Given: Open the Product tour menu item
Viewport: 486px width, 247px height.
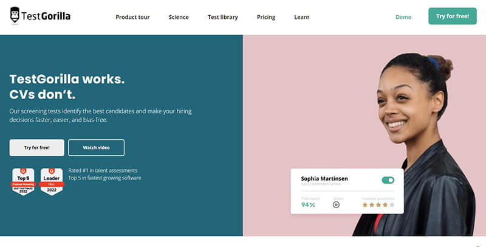Looking at the screenshot, I should point(132,17).
